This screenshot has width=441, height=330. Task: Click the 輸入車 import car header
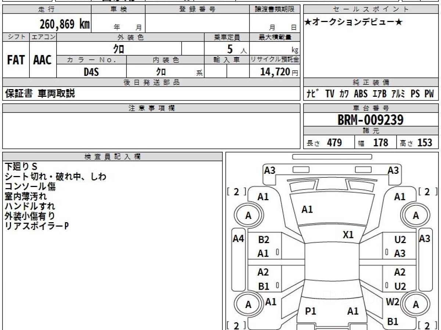click(x=227, y=60)
